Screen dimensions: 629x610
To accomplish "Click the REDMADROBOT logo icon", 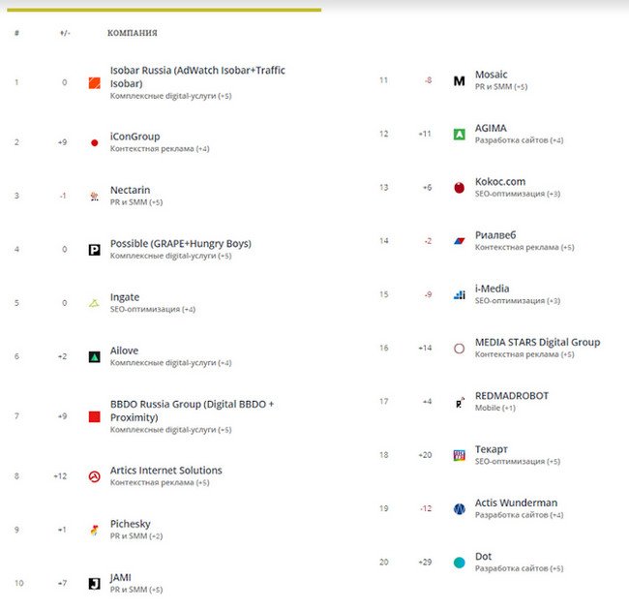I will (460, 402).
